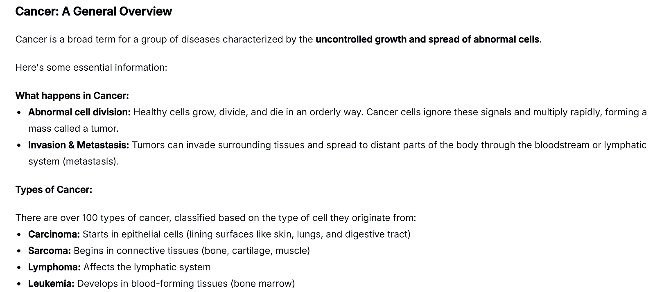Click the bold term "Lymphoma:"
Viewport: 655px width, 292px height.
[54, 267]
